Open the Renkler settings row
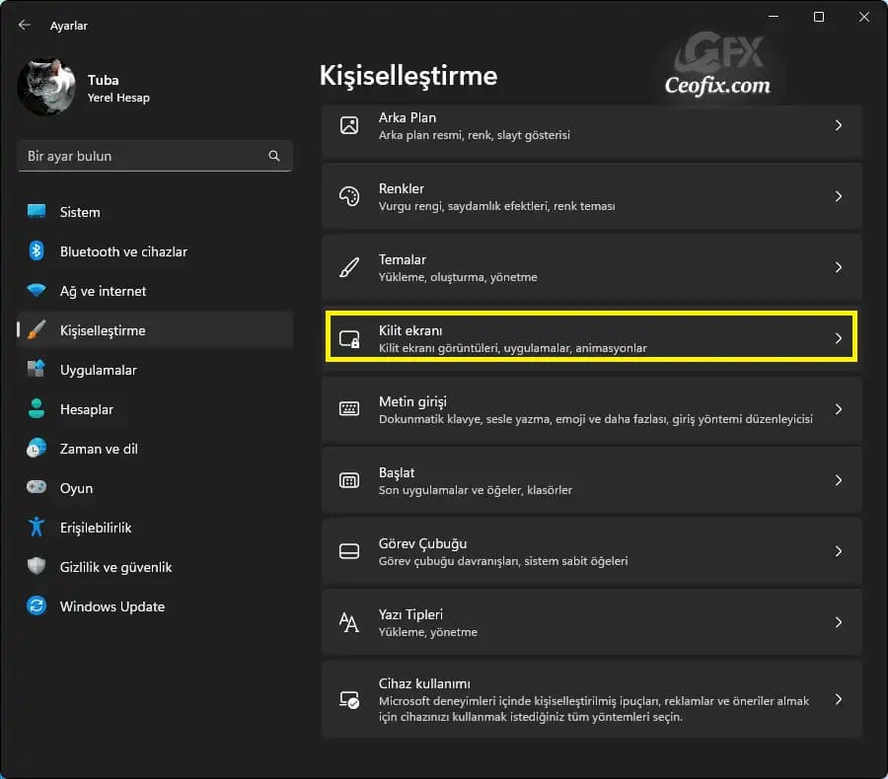Image resolution: width=888 pixels, height=779 pixels. pos(591,196)
